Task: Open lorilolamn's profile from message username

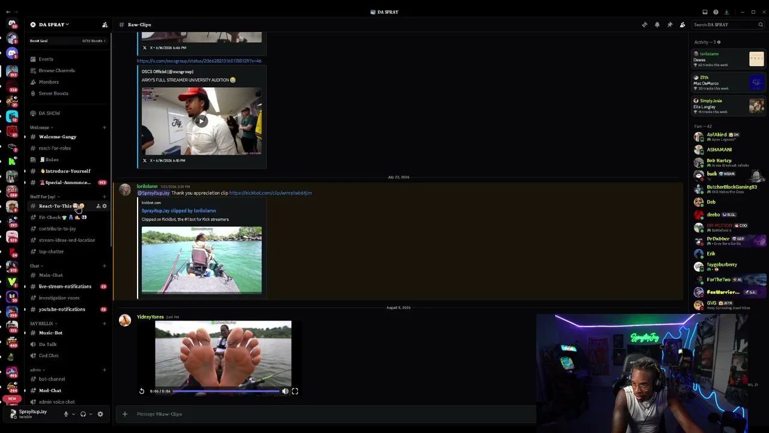Action: [147, 186]
